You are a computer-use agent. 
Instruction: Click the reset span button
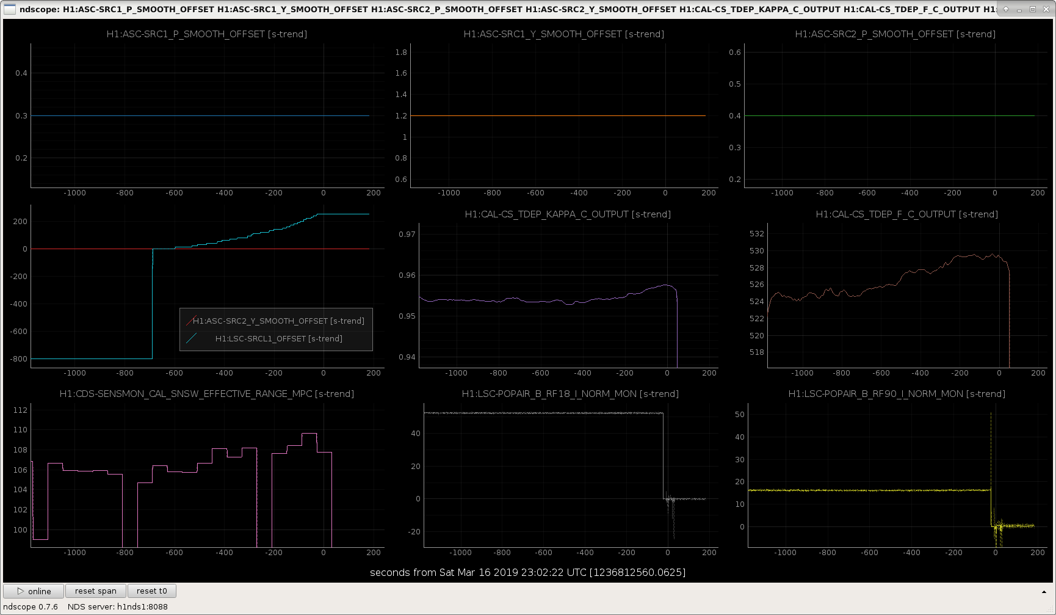tap(95, 591)
